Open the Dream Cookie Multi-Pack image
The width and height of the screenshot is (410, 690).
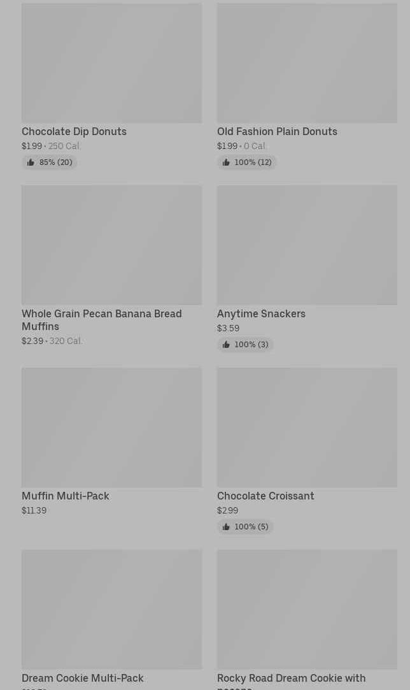pyautogui.click(x=111, y=610)
